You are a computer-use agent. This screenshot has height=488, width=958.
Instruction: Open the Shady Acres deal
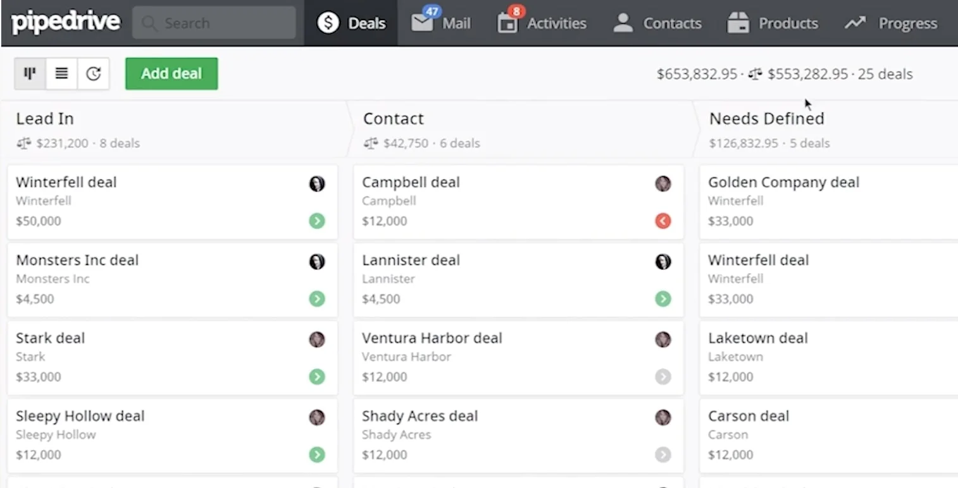tap(518, 436)
